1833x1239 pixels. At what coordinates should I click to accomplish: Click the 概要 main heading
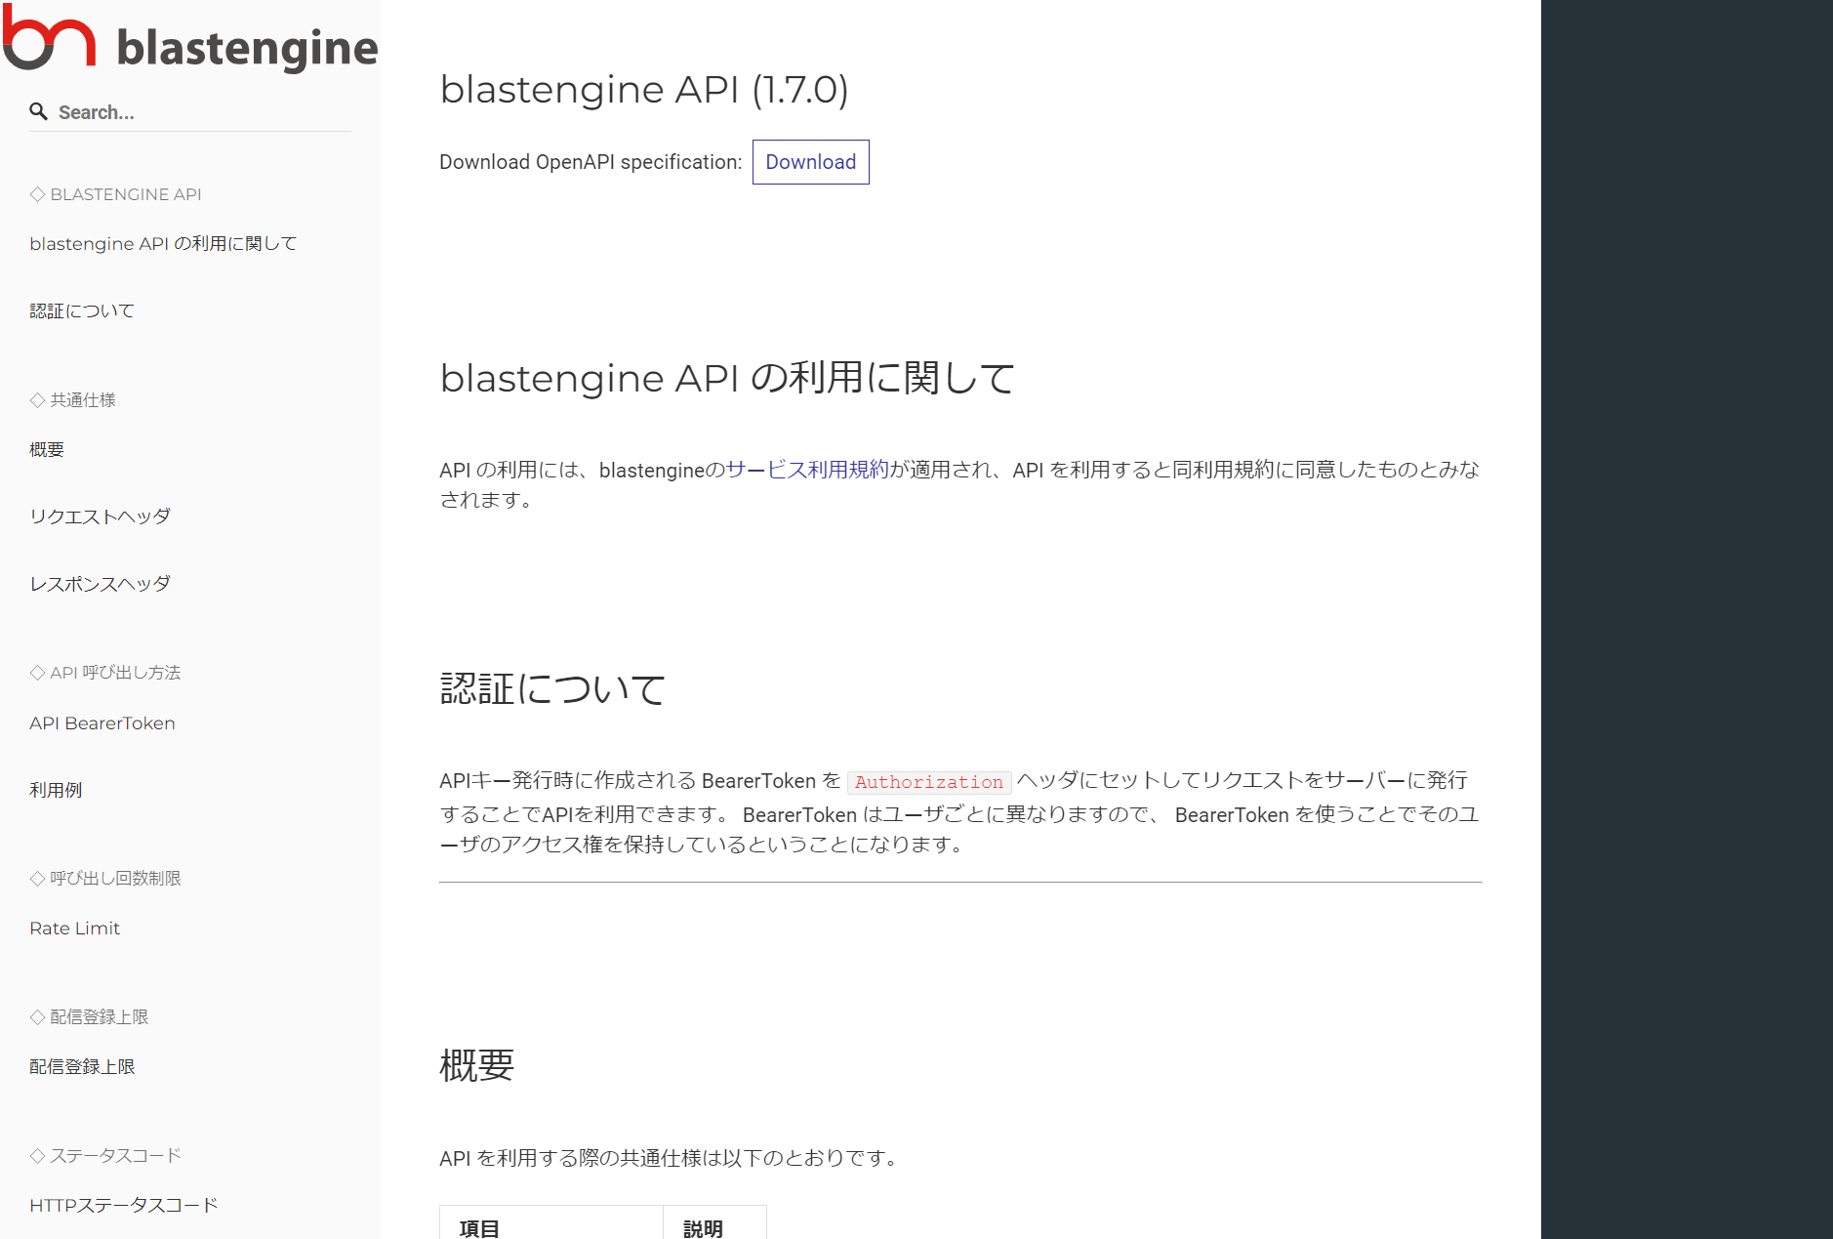[476, 1065]
